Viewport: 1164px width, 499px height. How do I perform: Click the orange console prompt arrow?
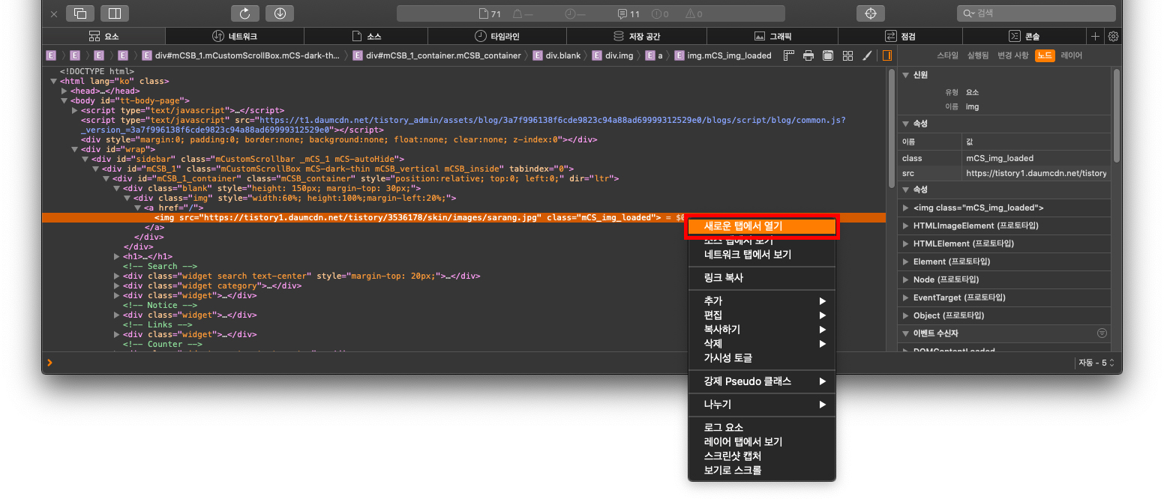[50, 363]
